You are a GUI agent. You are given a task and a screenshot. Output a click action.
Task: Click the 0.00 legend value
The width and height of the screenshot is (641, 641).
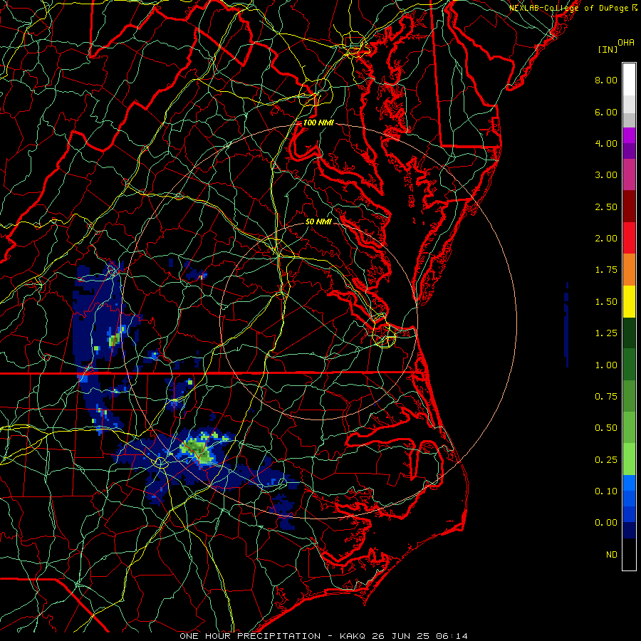pos(606,523)
